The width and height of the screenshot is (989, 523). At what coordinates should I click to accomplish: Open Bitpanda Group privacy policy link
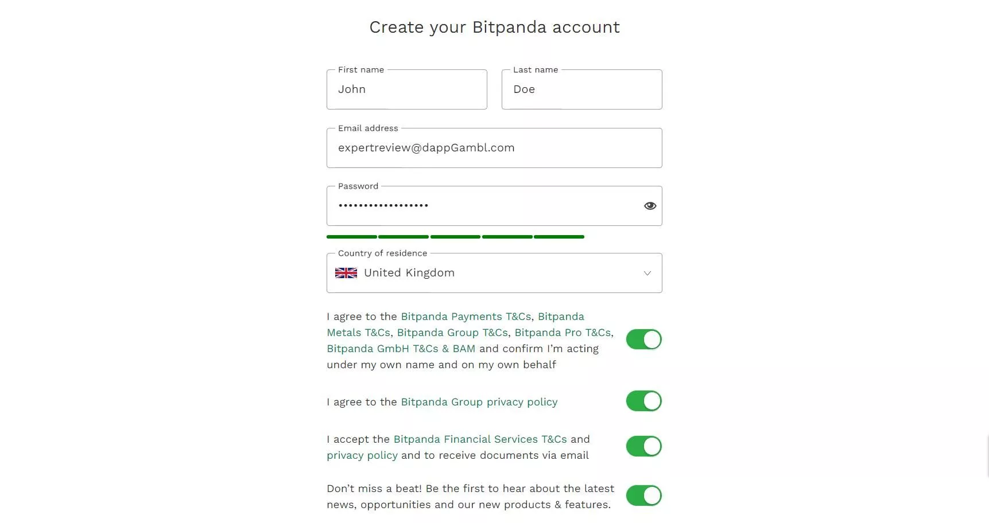pos(479,402)
